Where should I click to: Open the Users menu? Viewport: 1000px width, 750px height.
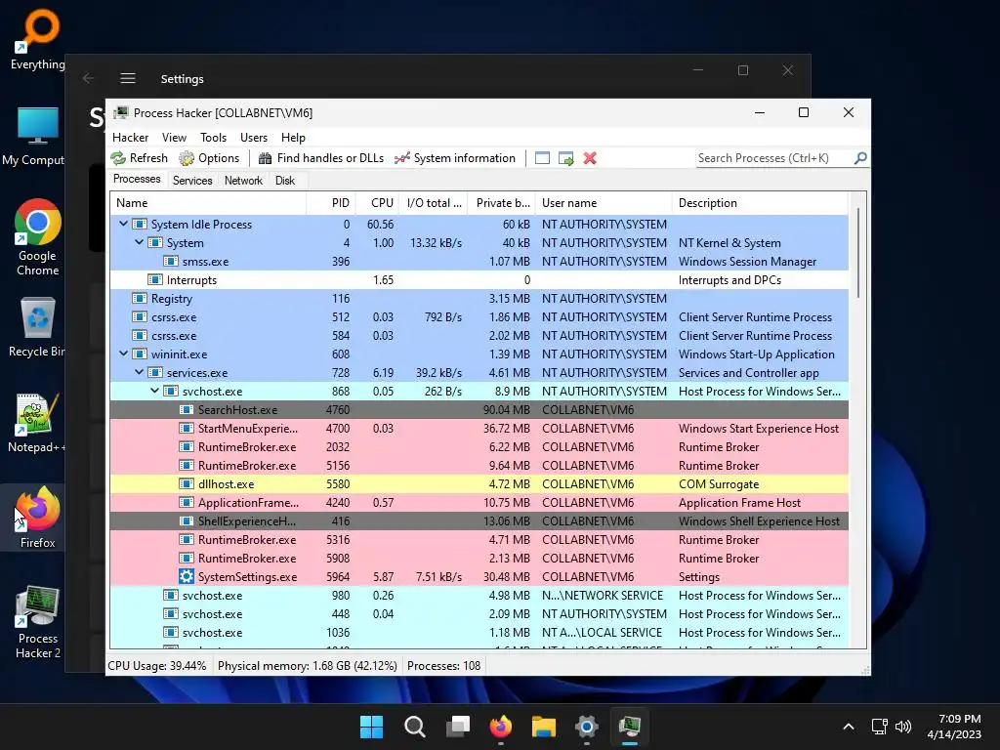tap(254, 138)
